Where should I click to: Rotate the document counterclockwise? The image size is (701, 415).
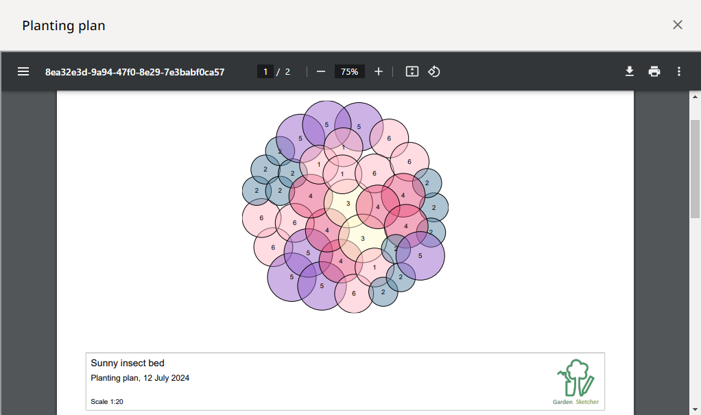click(433, 71)
